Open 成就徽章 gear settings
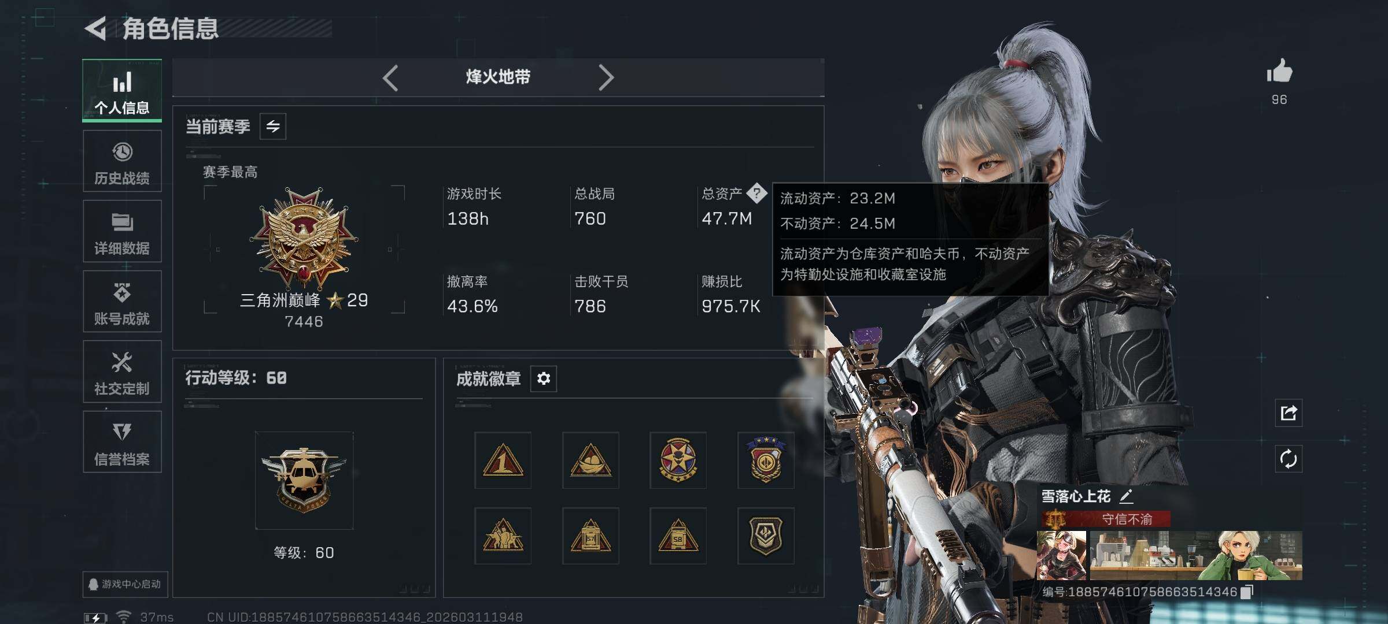Screen dimensions: 1388x624 544,378
